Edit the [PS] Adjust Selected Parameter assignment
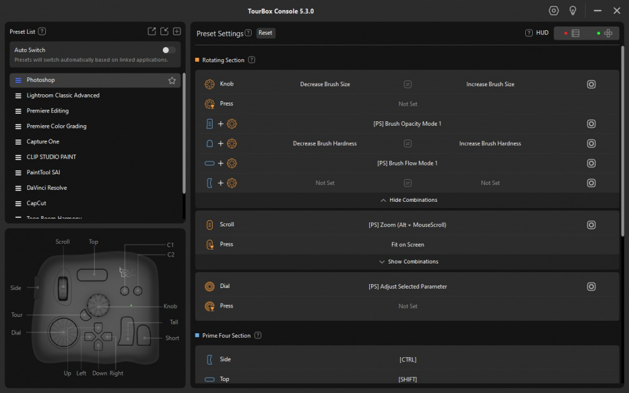Screen dimensions: 629x393 (x=408, y=286)
